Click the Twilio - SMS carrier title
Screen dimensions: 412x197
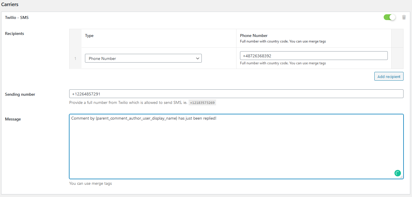tap(17, 17)
